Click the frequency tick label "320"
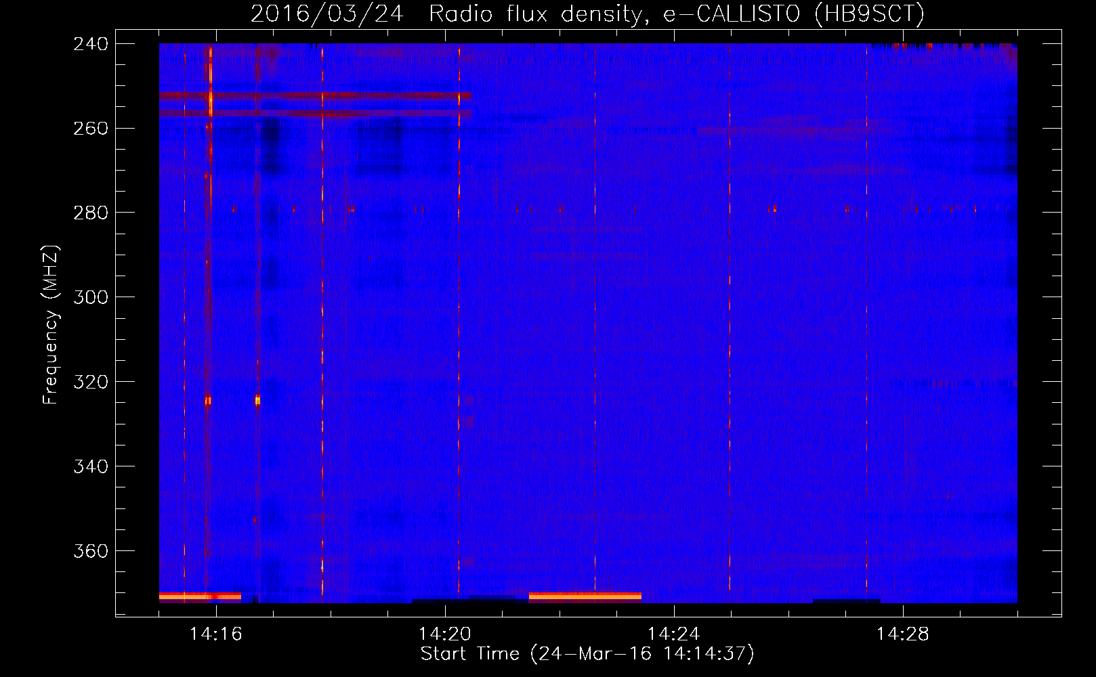The image size is (1096, 677). click(x=91, y=383)
